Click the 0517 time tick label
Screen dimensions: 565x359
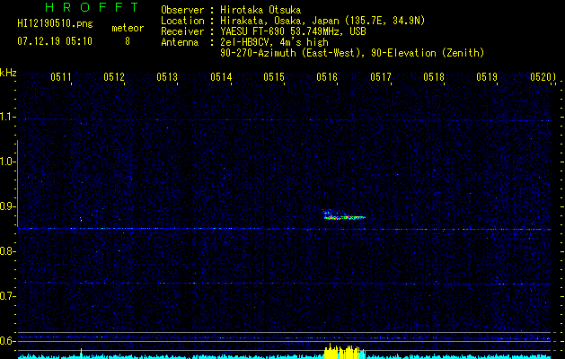pyautogui.click(x=381, y=77)
